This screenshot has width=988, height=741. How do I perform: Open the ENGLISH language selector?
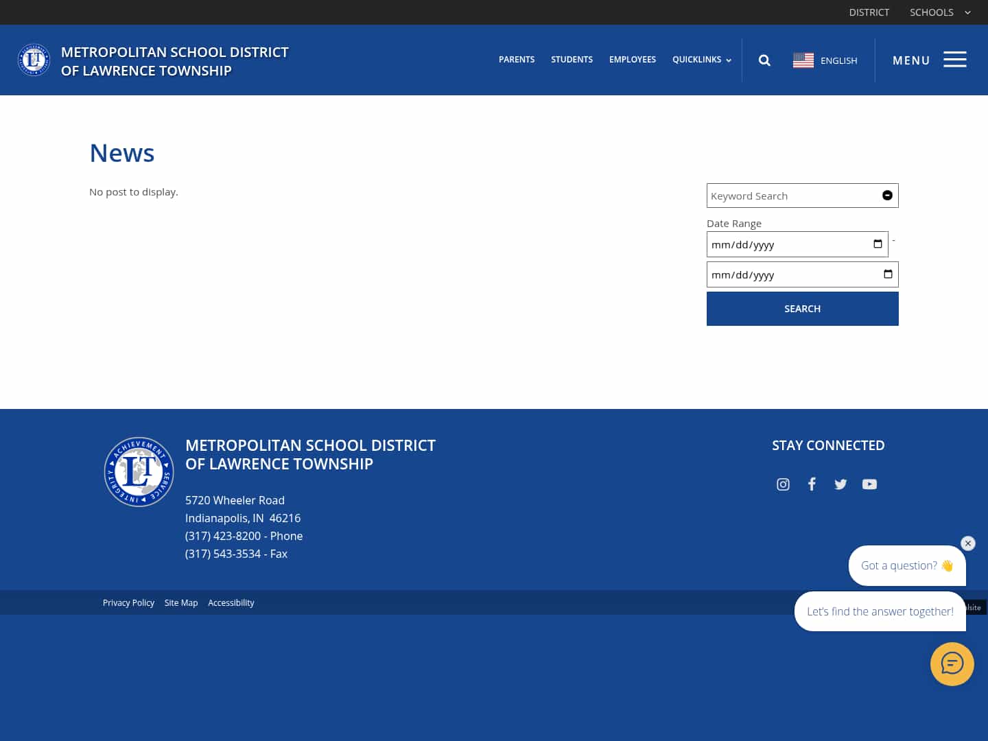pyautogui.click(x=825, y=60)
